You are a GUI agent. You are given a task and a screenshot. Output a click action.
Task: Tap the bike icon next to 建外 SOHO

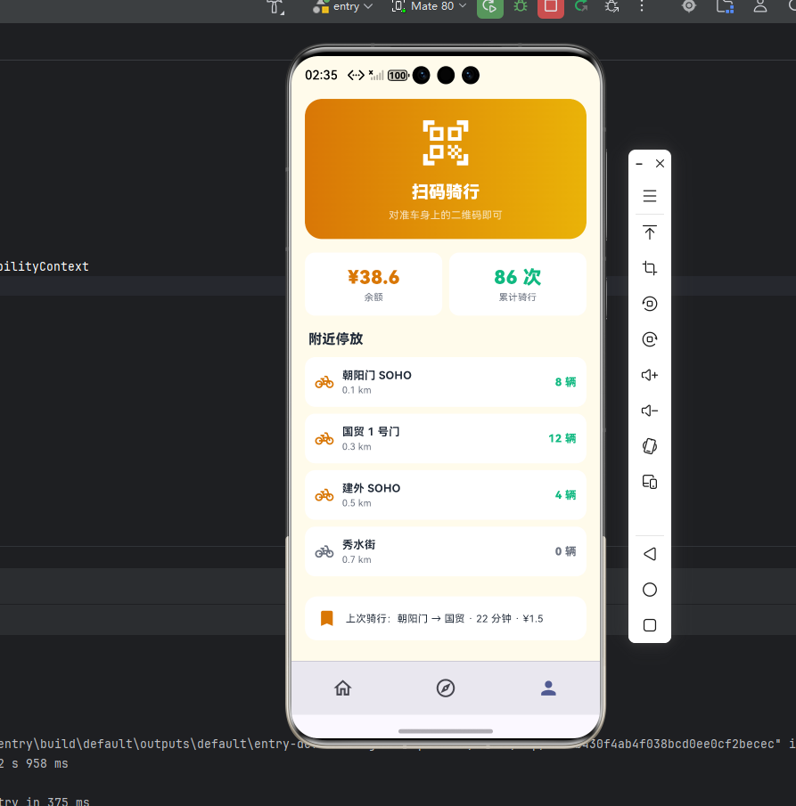point(324,495)
